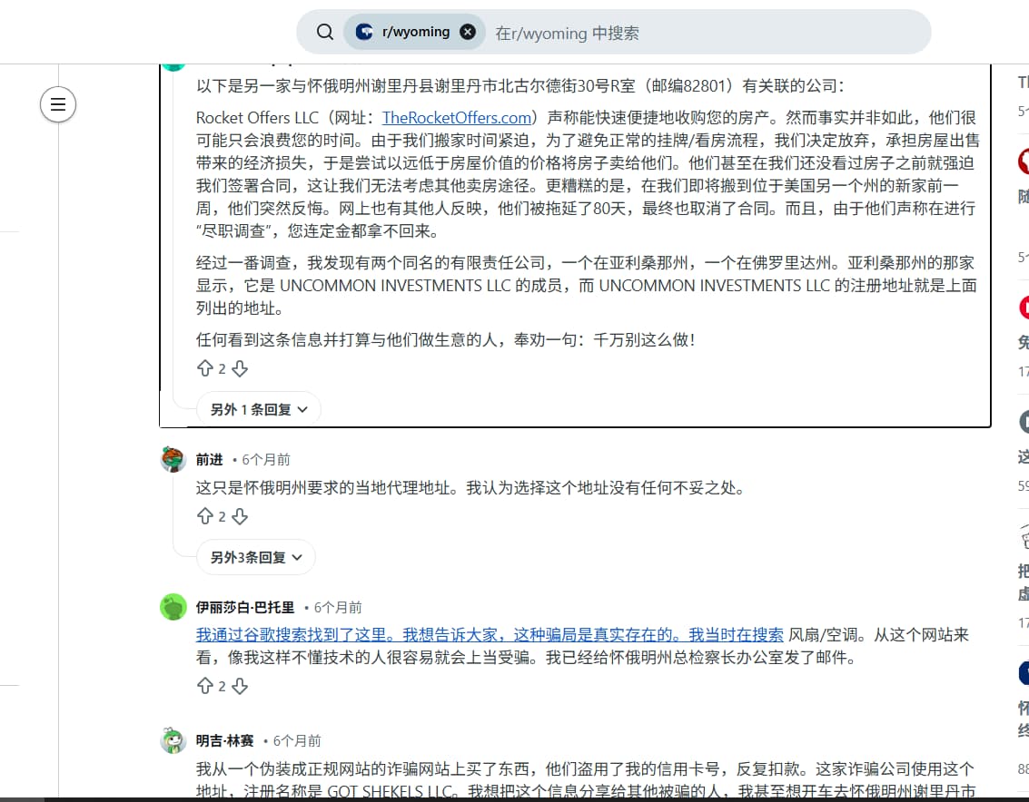The width and height of the screenshot is (1029, 802).
Task: Click 前进's avatar icon
Action: click(173, 459)
